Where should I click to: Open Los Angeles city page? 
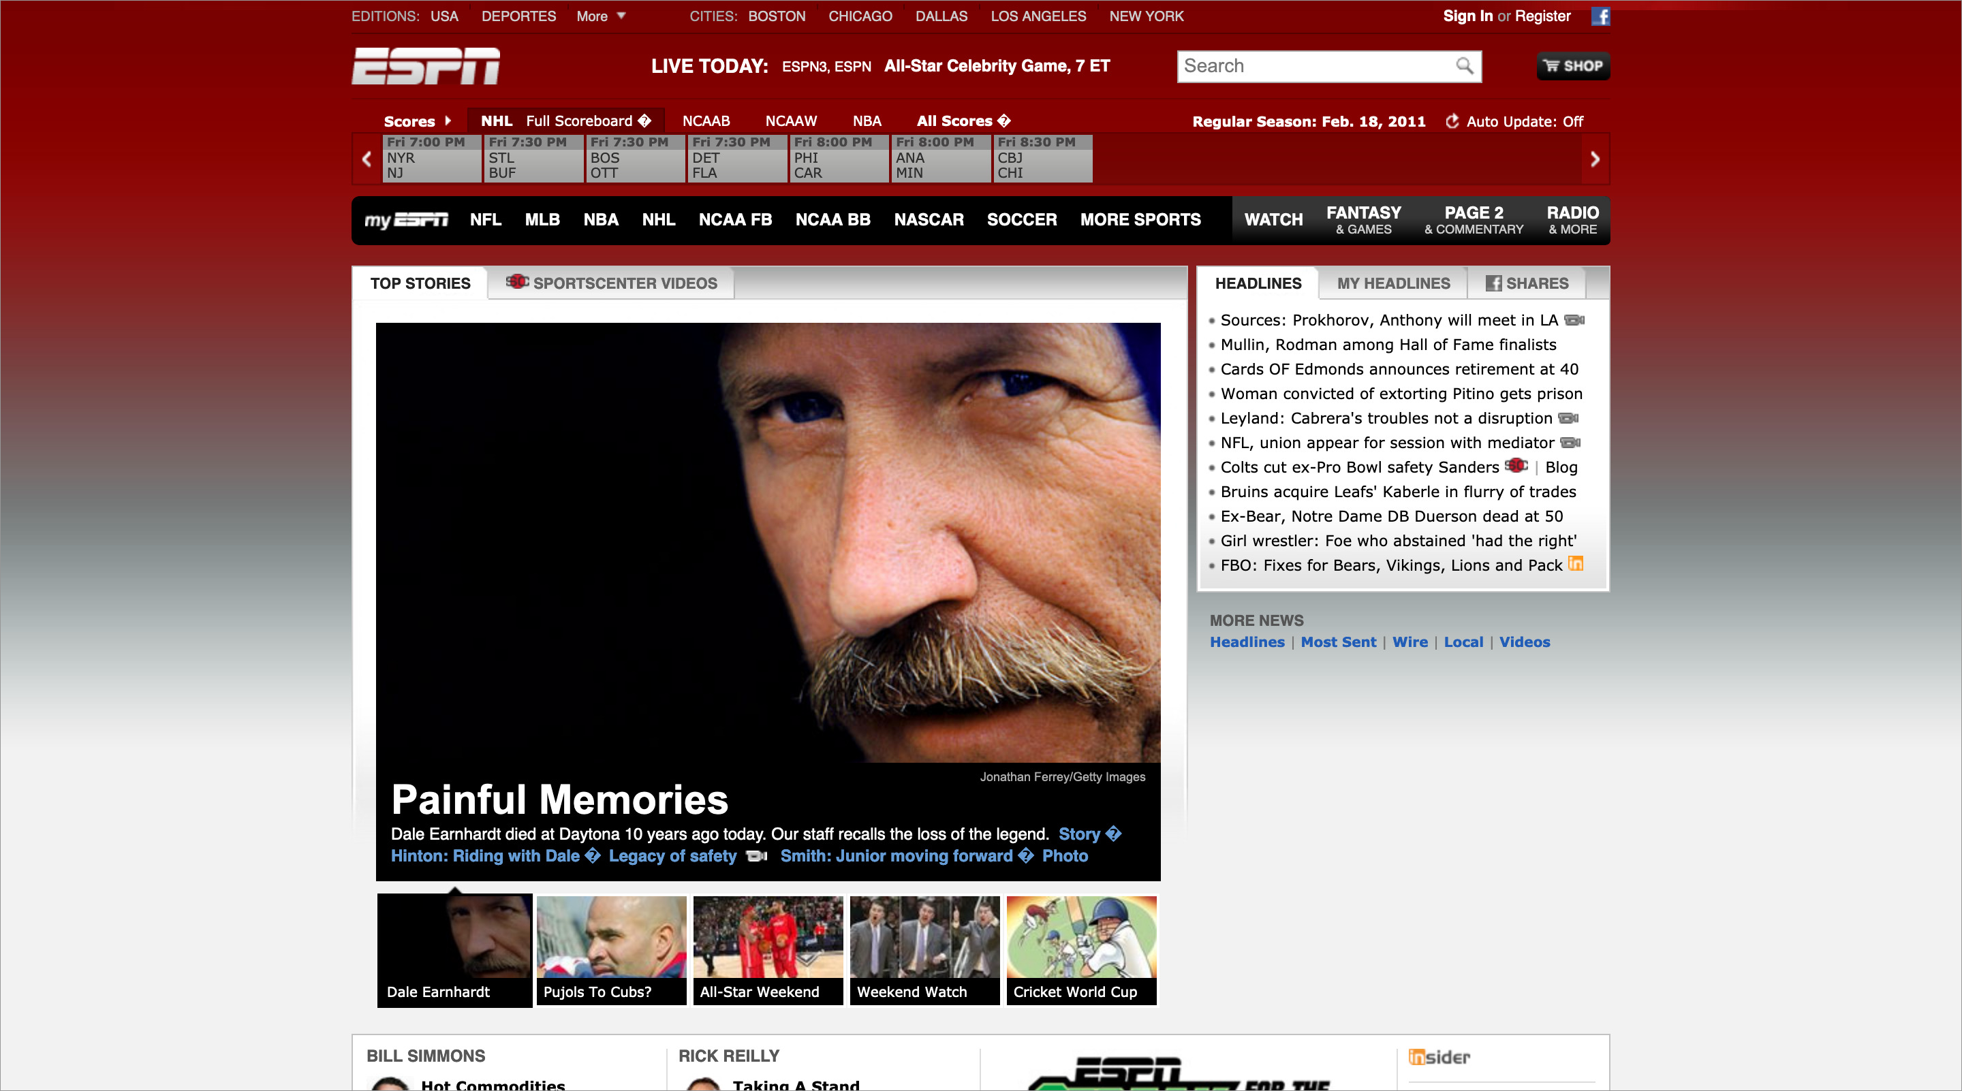(1038, 16)
